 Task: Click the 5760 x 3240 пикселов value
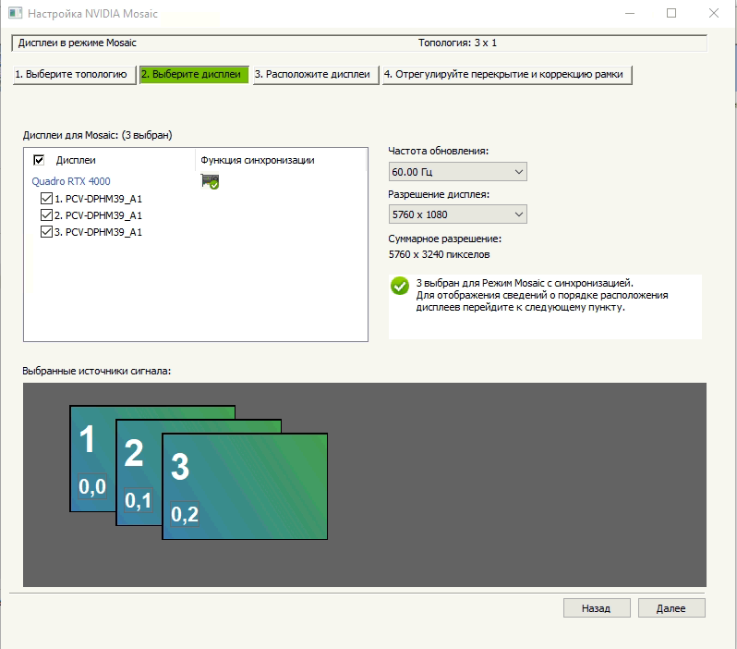[439, 254]
